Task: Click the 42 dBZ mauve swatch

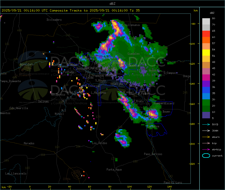Action: click(206, 71)
